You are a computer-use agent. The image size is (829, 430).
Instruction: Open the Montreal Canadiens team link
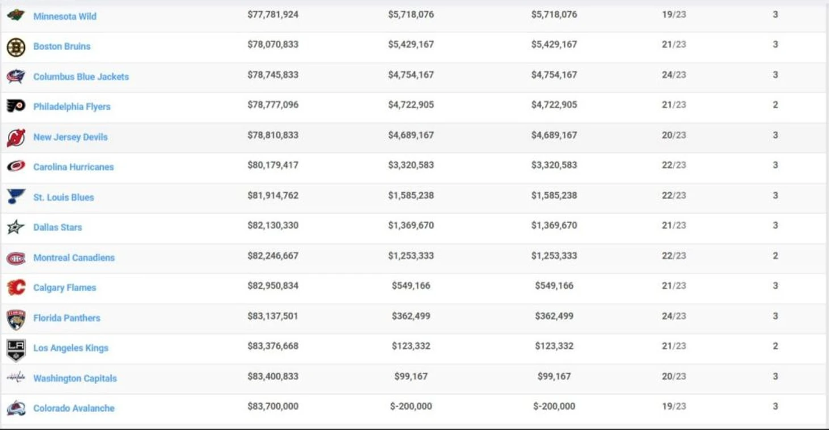[x=74, y=258]
